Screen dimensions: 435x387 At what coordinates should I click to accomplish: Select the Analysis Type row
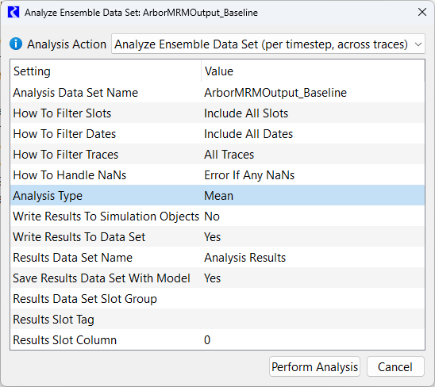pyautogui.click(x=217, y=195)
